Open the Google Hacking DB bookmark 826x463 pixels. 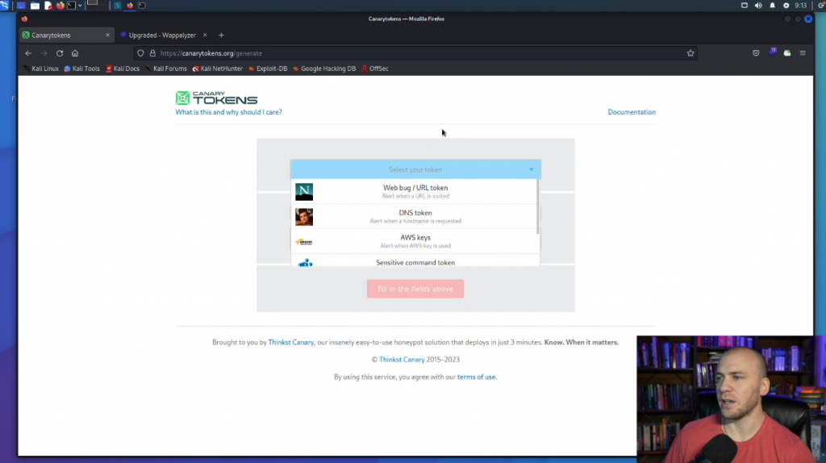click(324, 69)
